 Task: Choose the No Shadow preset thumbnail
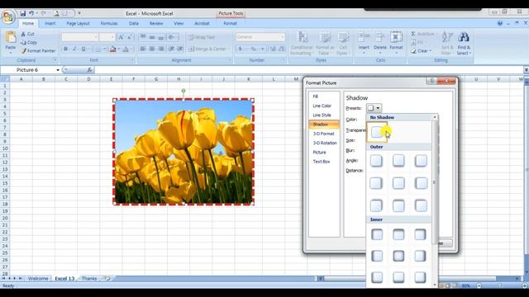tap(377, 132)
